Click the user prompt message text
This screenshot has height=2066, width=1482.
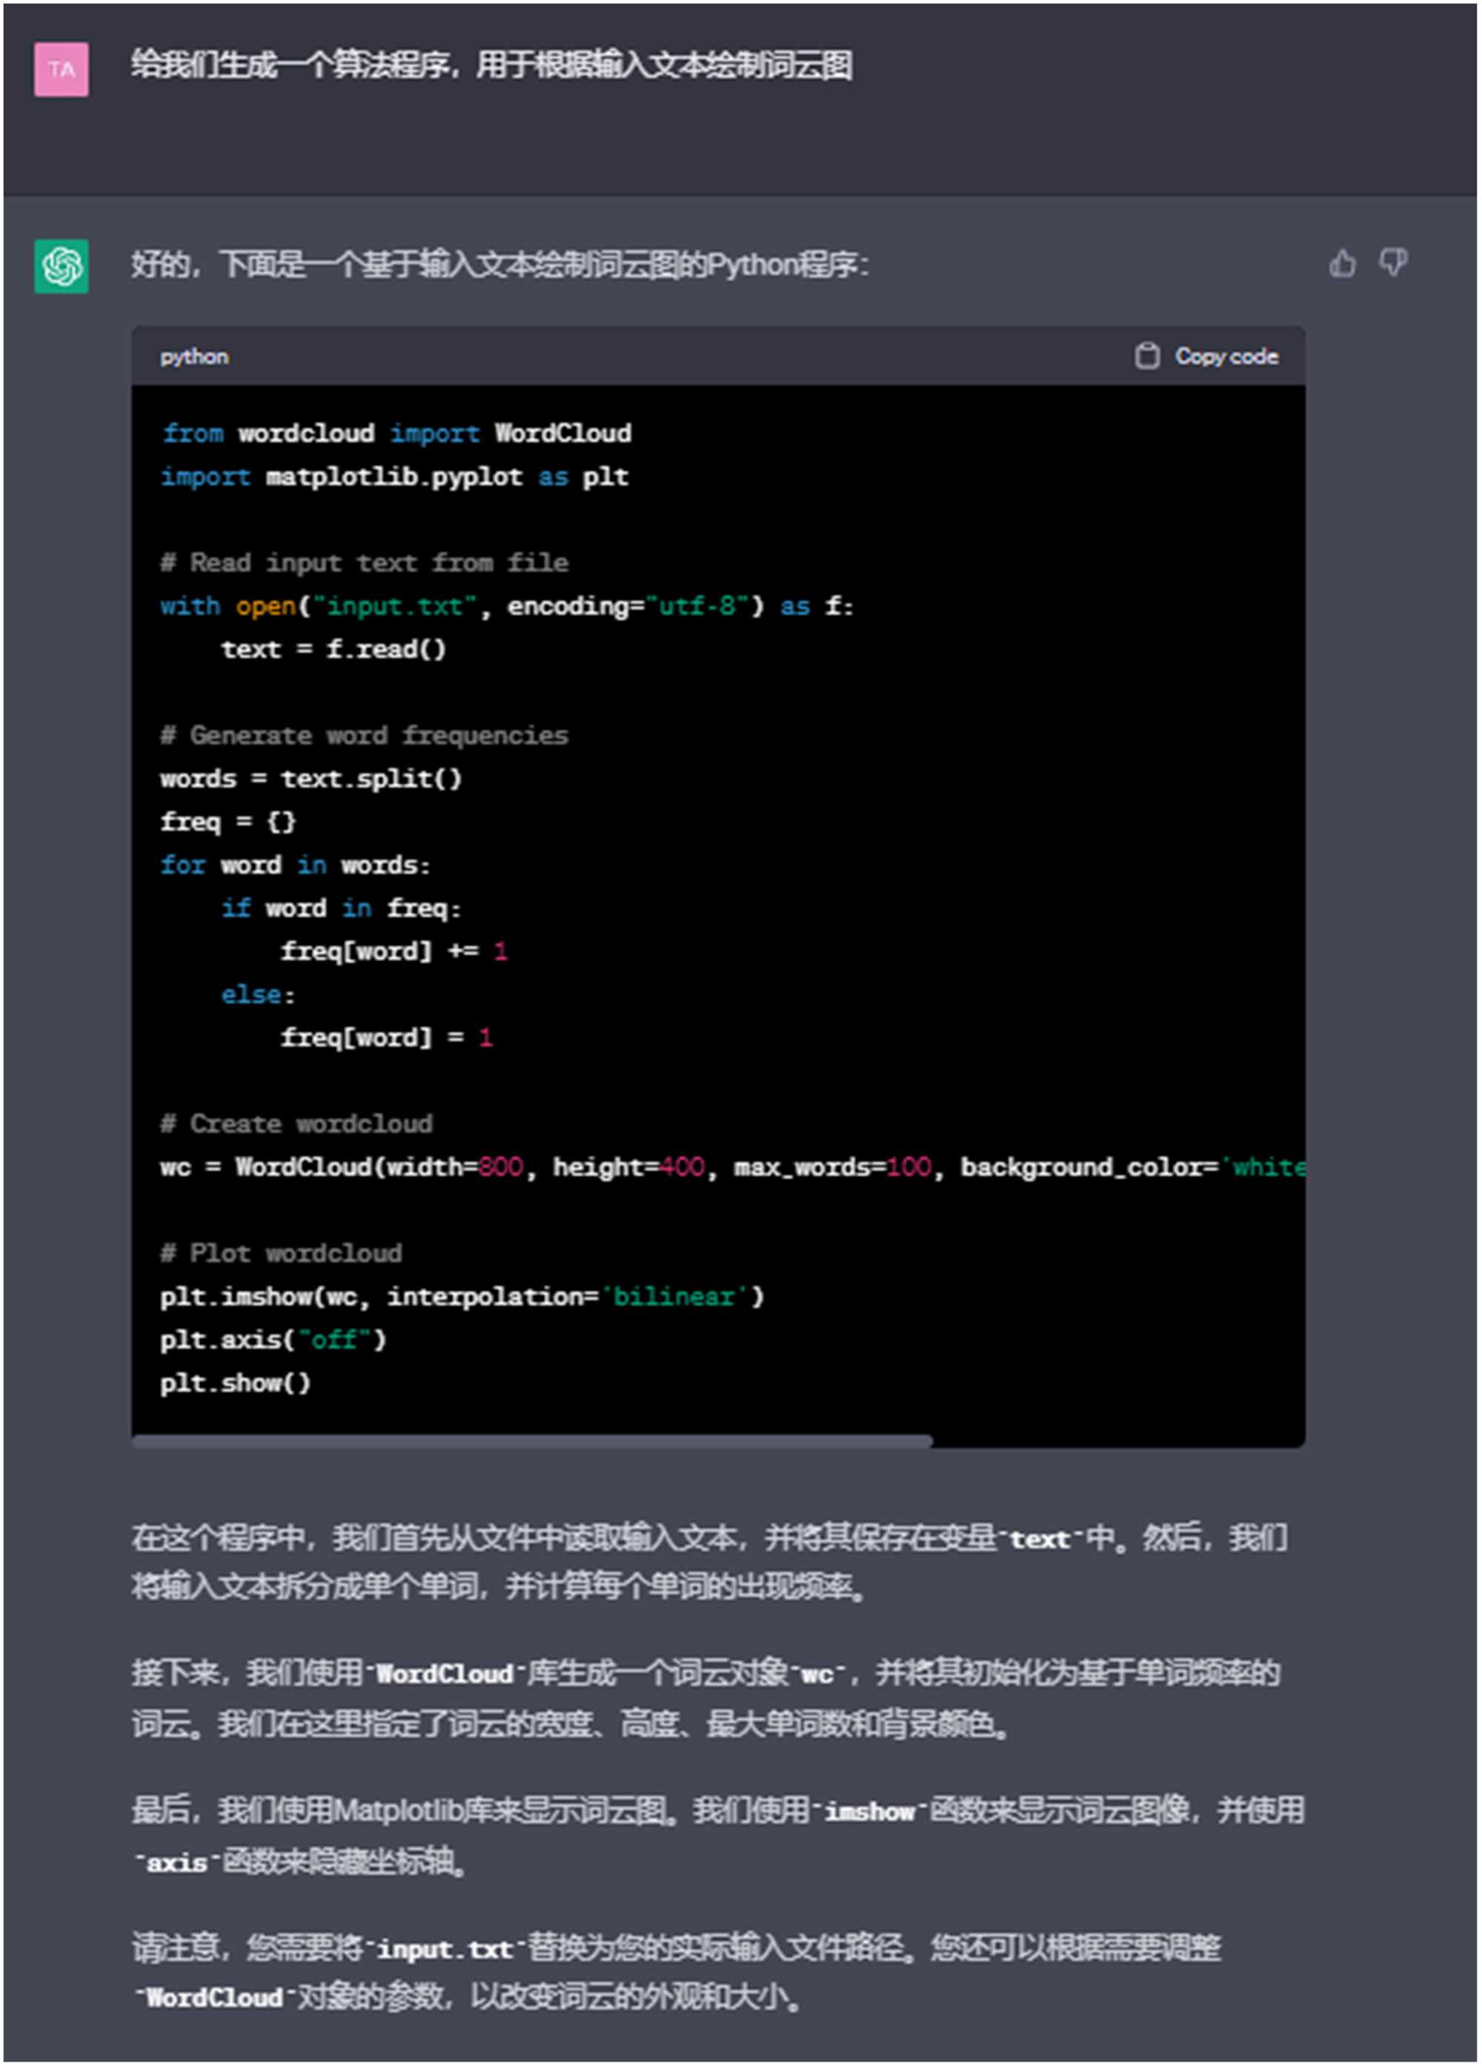pos(491,66)
